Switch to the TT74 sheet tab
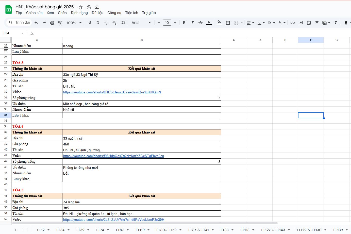Image resolution: width=351 pixels, height=234 pixels. pyautogui.click(x=100, y=230)
